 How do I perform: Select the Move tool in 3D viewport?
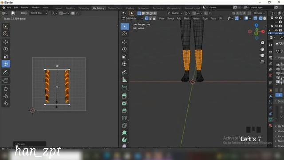click(x=125, y=42)
